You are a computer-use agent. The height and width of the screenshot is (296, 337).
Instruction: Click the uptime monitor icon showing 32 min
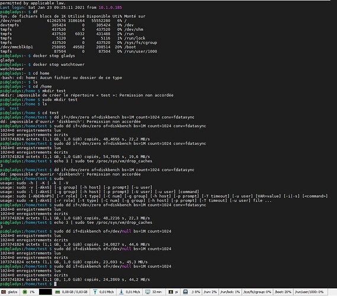(x=147, y=292)
